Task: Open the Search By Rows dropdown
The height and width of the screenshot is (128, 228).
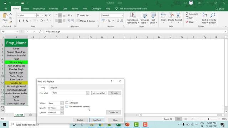Action: coord(62,108)
